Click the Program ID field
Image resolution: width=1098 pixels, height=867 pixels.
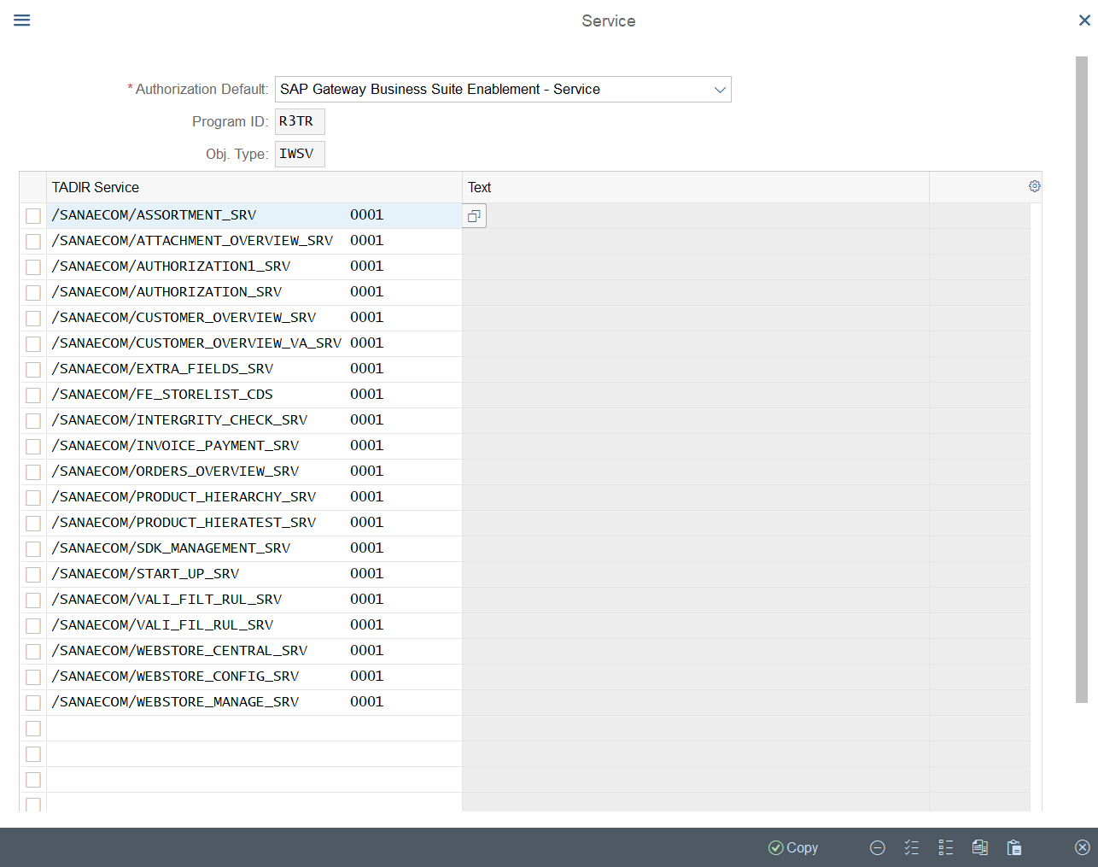pyautogui.click(x=300, y=122)
